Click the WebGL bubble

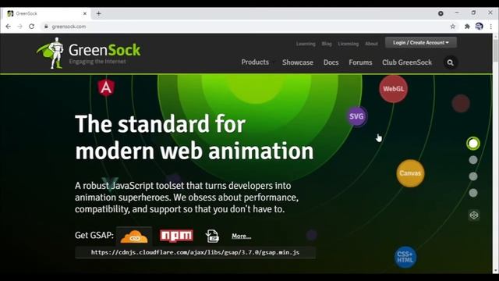point(393,89)
